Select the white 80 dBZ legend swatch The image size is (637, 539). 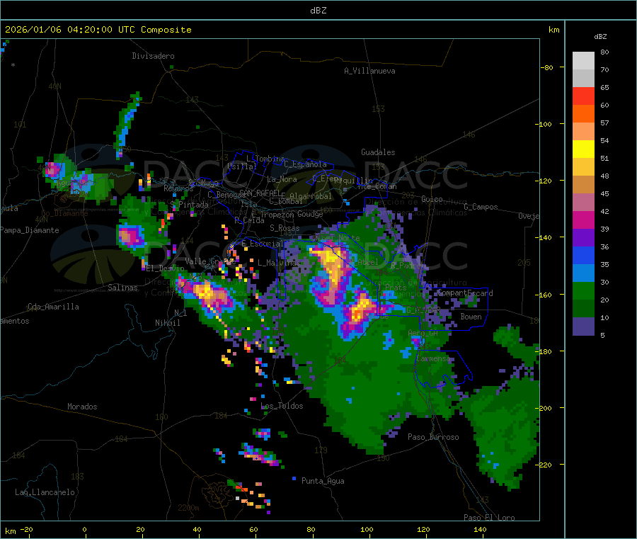[x=583, y=61]
